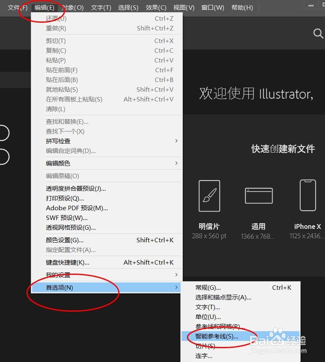Click the 明信片 preset label
The width and height of the screenshot is (325, 362).
[209, 226]
